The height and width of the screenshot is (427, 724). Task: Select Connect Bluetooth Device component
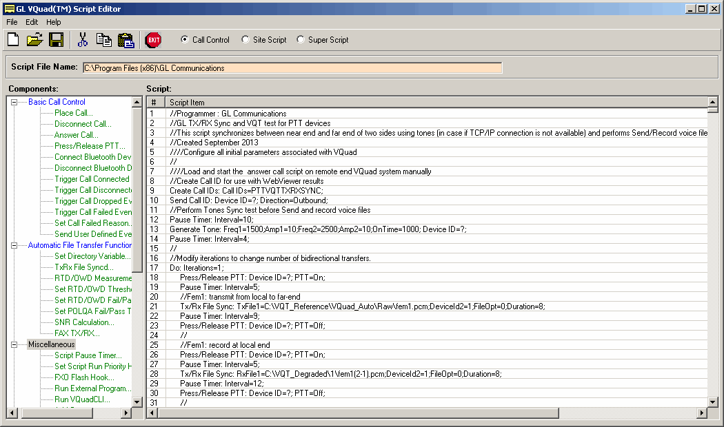[x=93, y=157]
